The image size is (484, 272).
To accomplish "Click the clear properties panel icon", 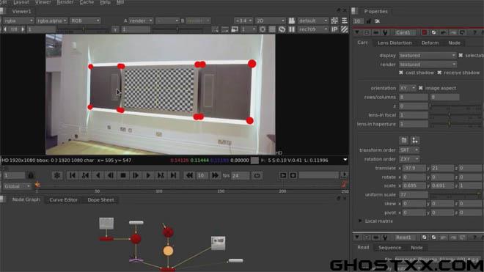I will pyautogui.click(x=377, y=21).
